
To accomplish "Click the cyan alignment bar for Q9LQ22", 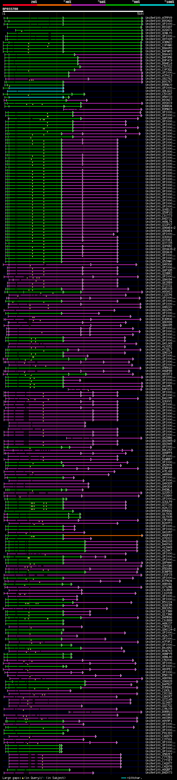I will point(35,91).
